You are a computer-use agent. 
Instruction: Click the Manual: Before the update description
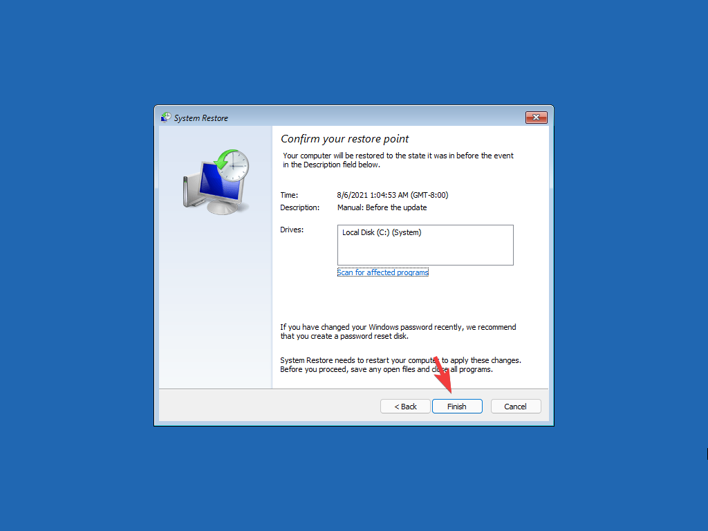382,207
